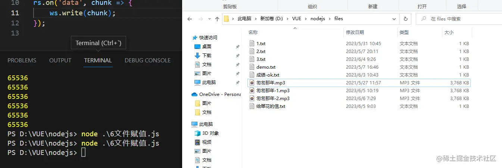Select nodejs in the address breadcrumb
502x168 pixels.
tap(317, 19)
